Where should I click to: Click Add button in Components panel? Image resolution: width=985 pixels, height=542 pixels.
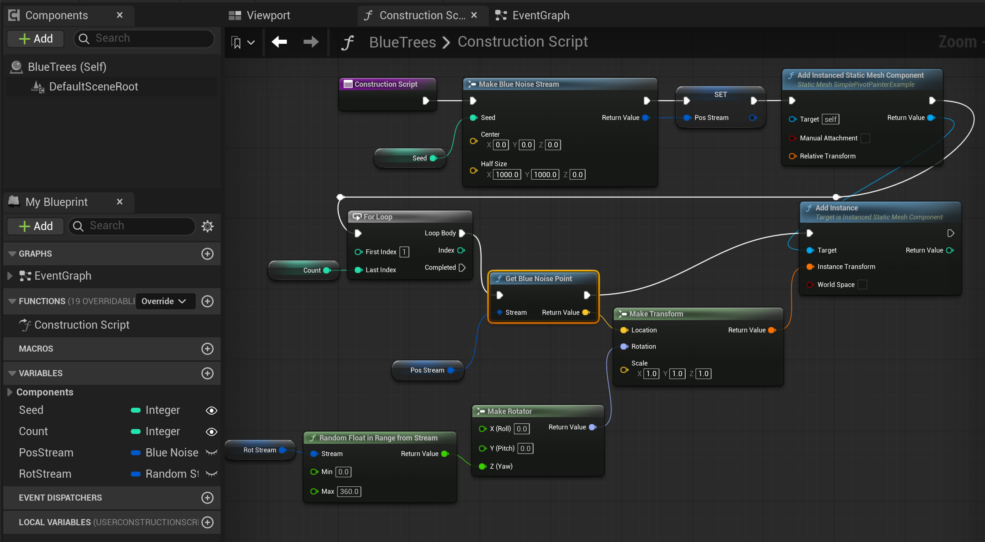pyautogui.click(x=36, y=39)
